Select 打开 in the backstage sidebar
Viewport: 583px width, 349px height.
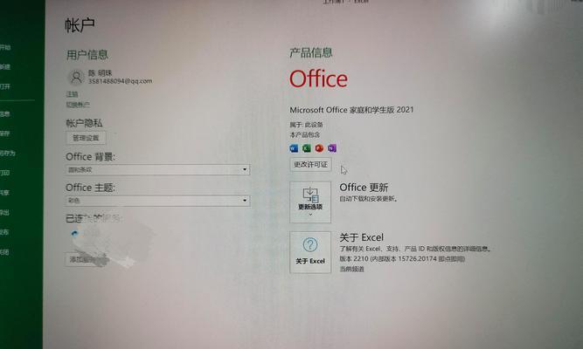(5, 86)
